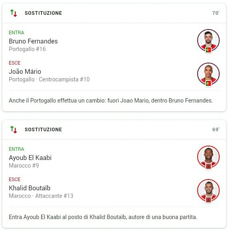Click Portugal flag badge on João Mário
Viewport: 228px width, 231px height.
[208, 83]
